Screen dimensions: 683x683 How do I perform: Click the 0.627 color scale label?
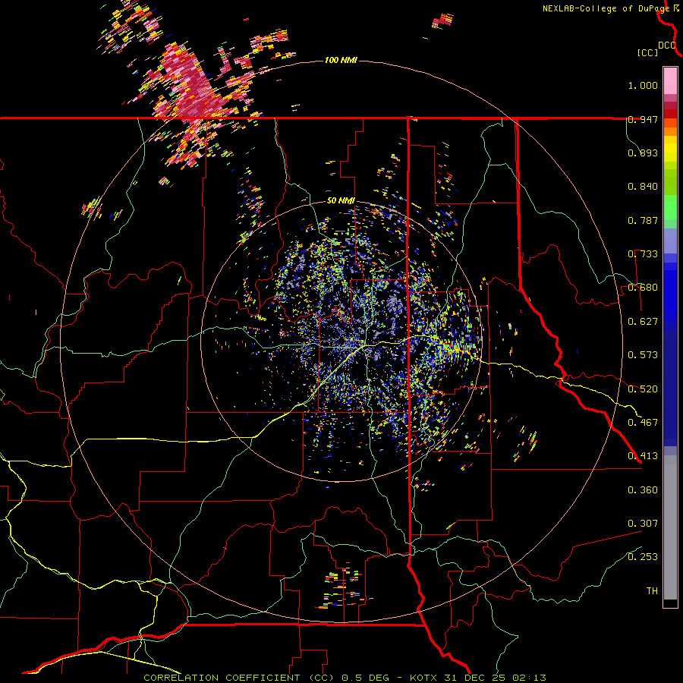click(643, 322)
